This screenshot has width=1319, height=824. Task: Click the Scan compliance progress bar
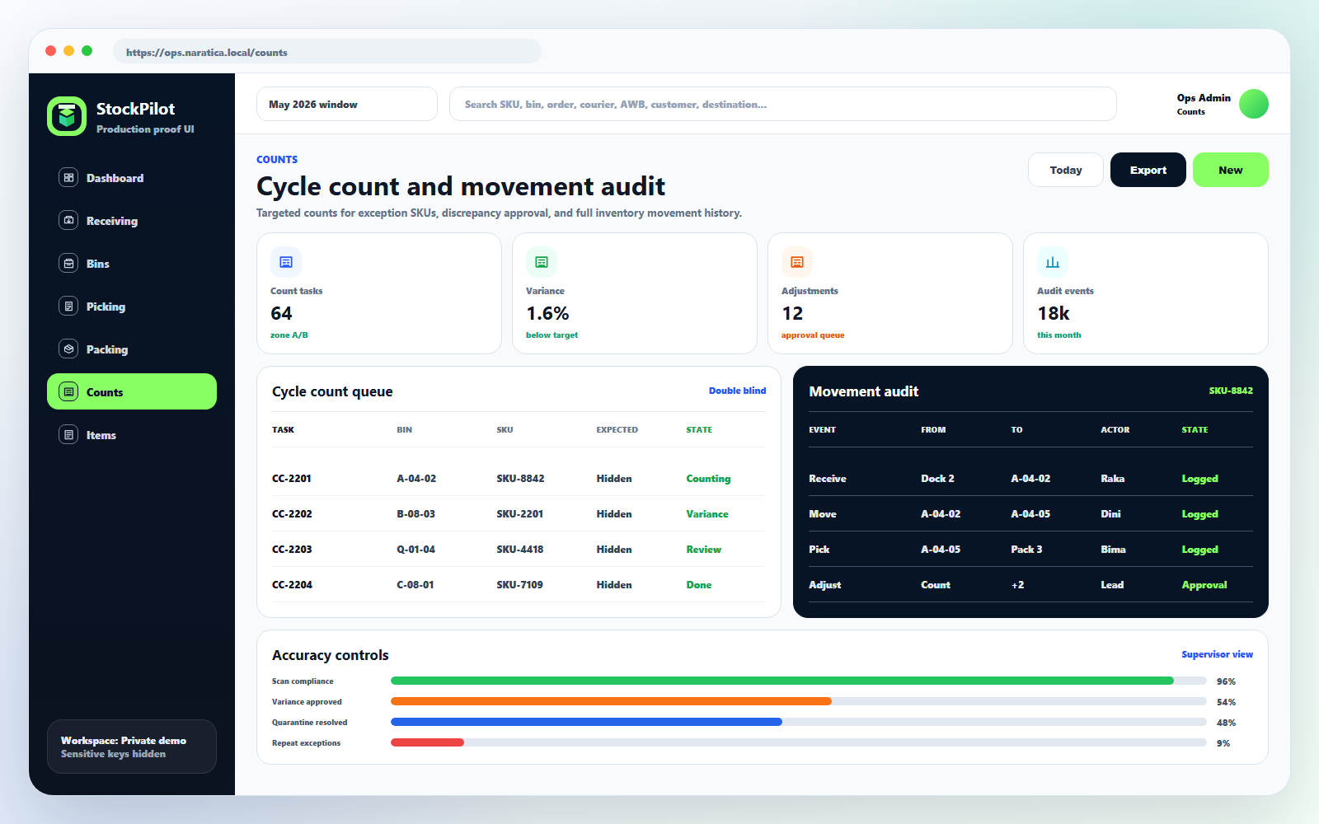tap(799, 681)
